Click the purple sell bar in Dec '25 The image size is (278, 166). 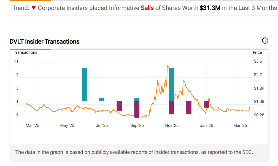[189, 108]
